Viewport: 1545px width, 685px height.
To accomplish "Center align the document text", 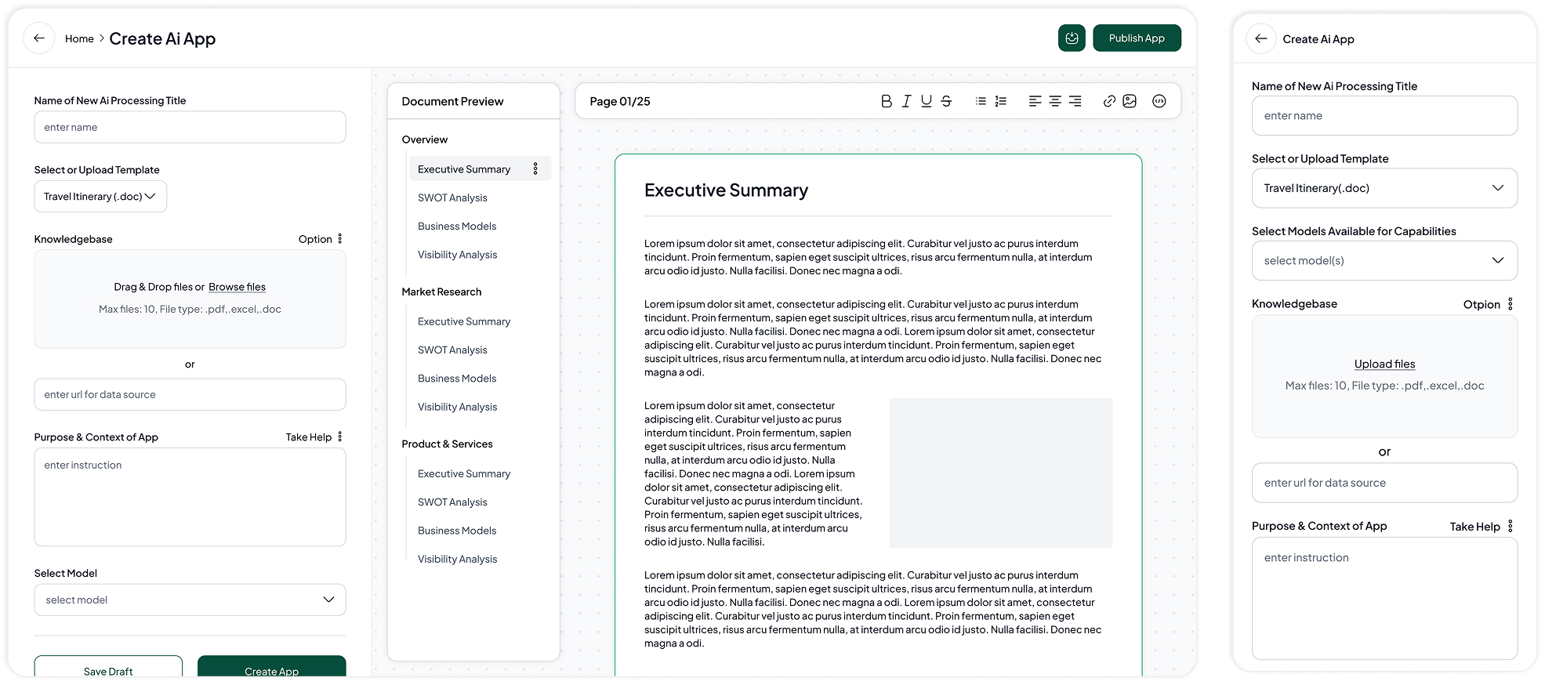I will [x=1055, y=101].
